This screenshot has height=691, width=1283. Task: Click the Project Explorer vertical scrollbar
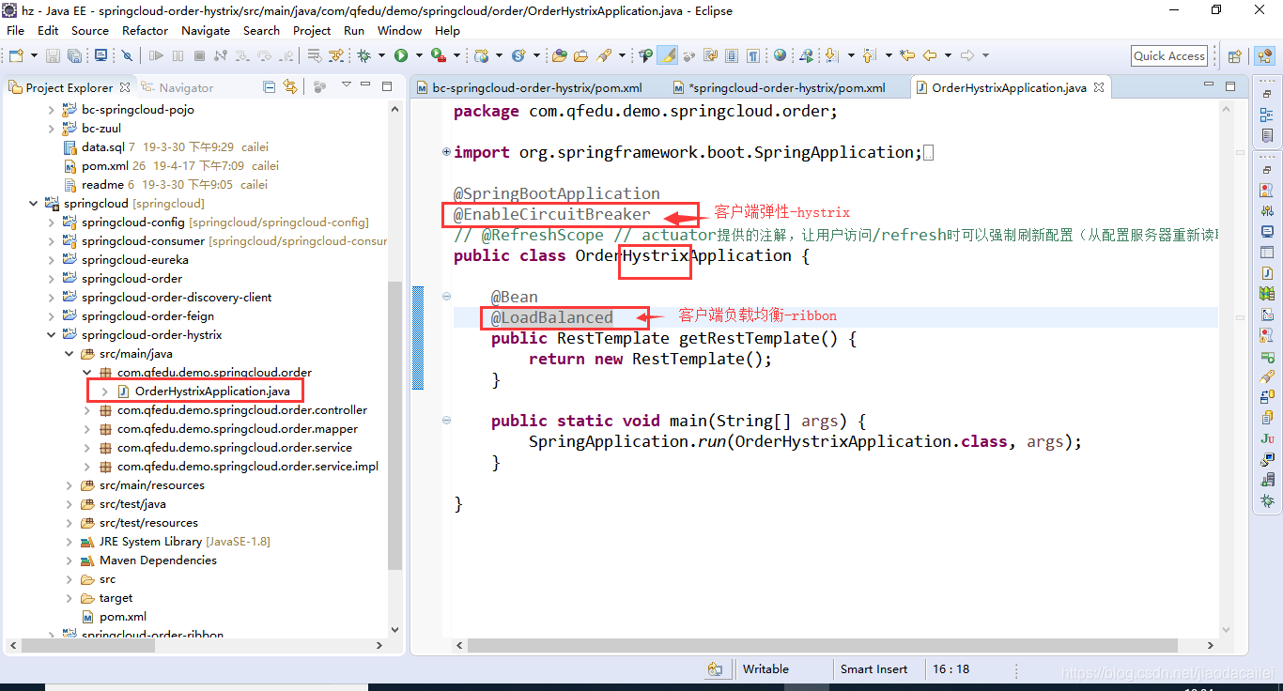tap(394, 427)
